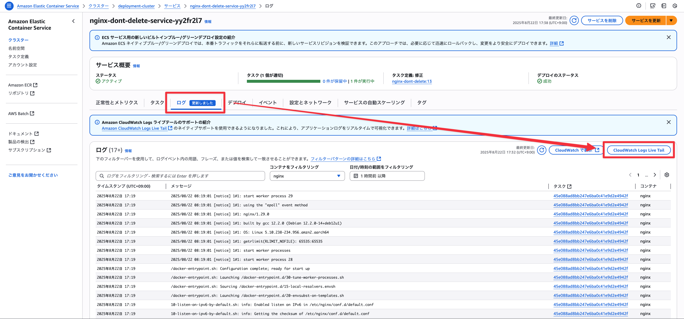Close the blue/green deploy info banner

[669, 37]
